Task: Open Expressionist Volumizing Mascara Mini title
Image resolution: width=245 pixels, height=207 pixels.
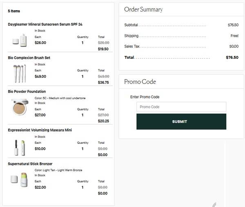Action: (x=40, y=130)
